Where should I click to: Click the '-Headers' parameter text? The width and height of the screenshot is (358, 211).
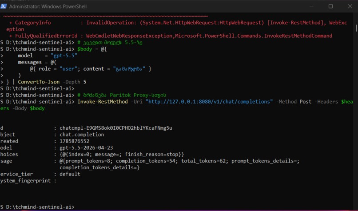coord(326,102)
